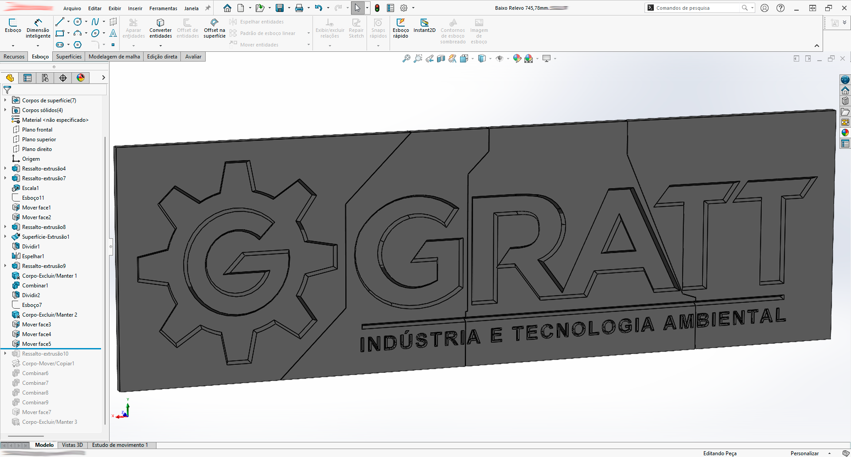The image size is (851, 457).
Task: Click the feature tree filter icon
Action: [7, 90]
